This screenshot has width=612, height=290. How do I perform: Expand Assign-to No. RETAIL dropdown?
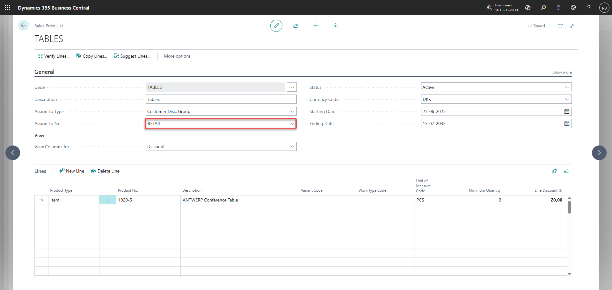pyautogui.click(x=292, y=124)
